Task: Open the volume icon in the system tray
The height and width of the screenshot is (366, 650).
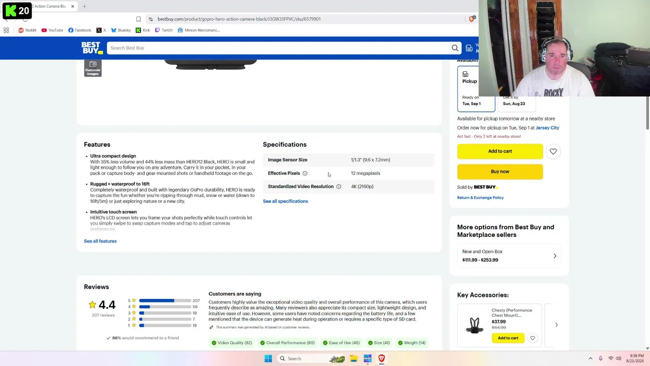Action: [x=619, y=358]
